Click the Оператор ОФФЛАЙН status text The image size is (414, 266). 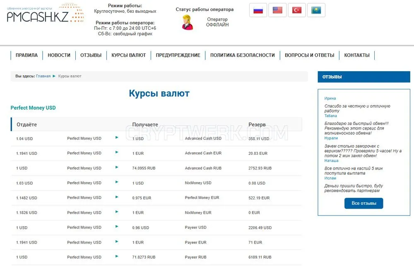217,22
